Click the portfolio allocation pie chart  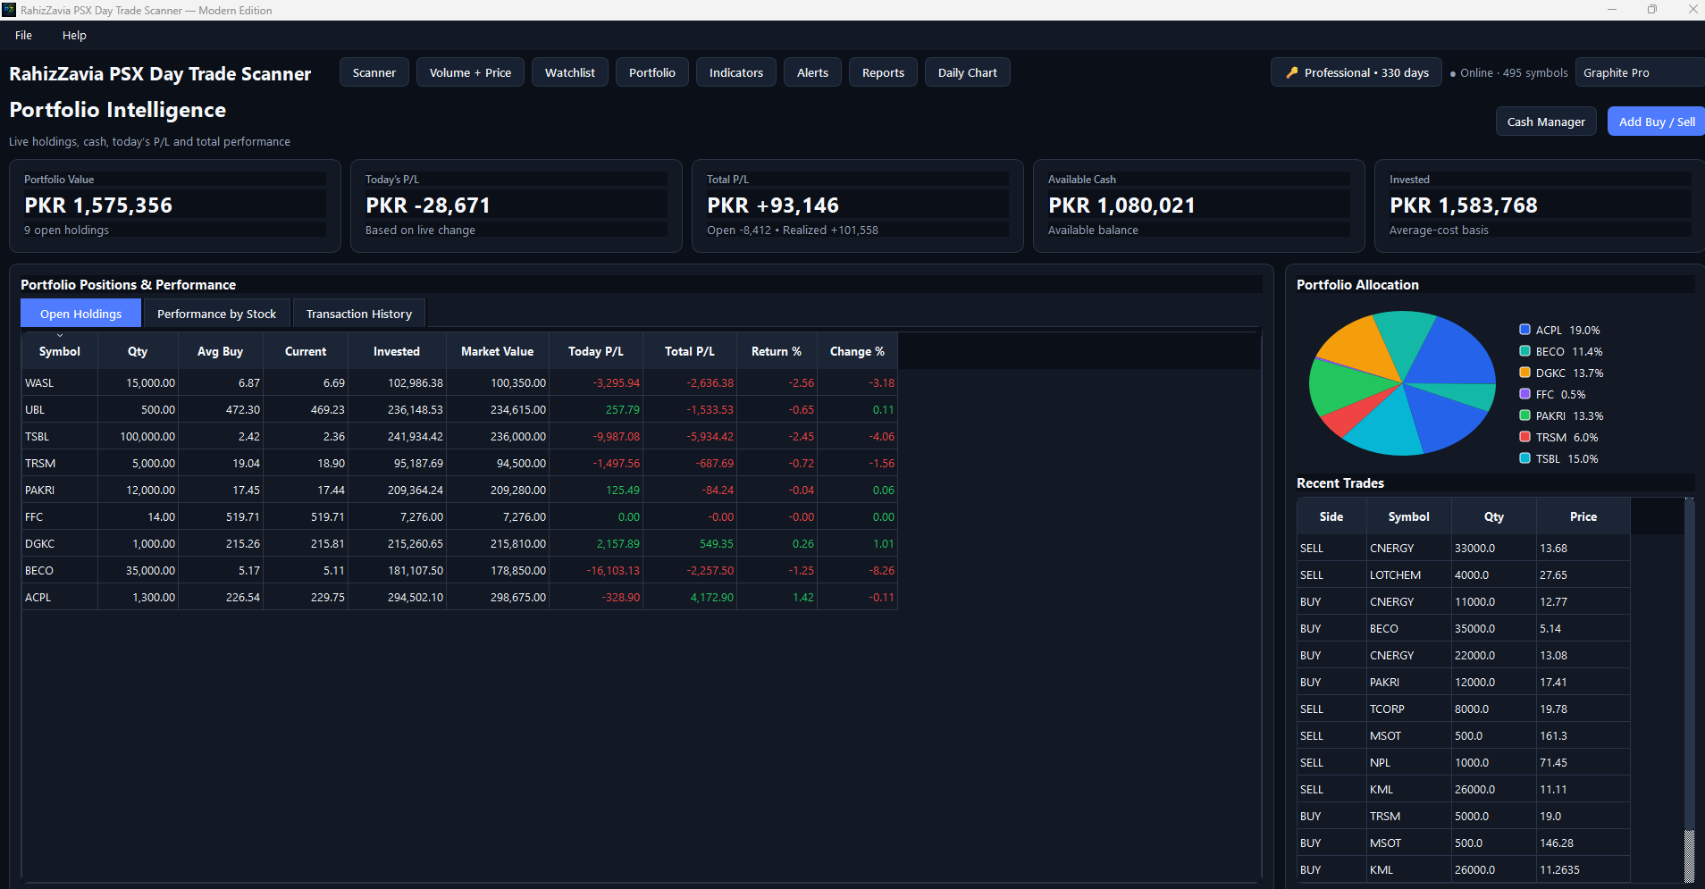1402,383
